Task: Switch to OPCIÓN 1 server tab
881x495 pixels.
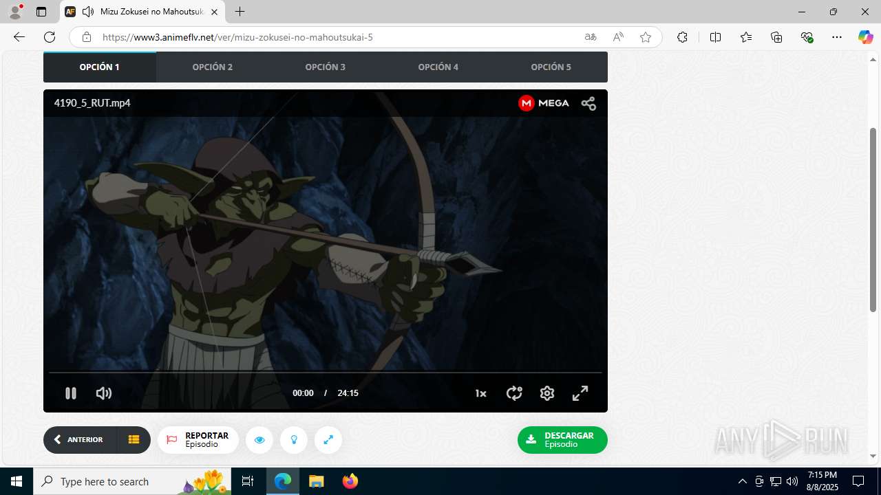Action: pos(100,67)
